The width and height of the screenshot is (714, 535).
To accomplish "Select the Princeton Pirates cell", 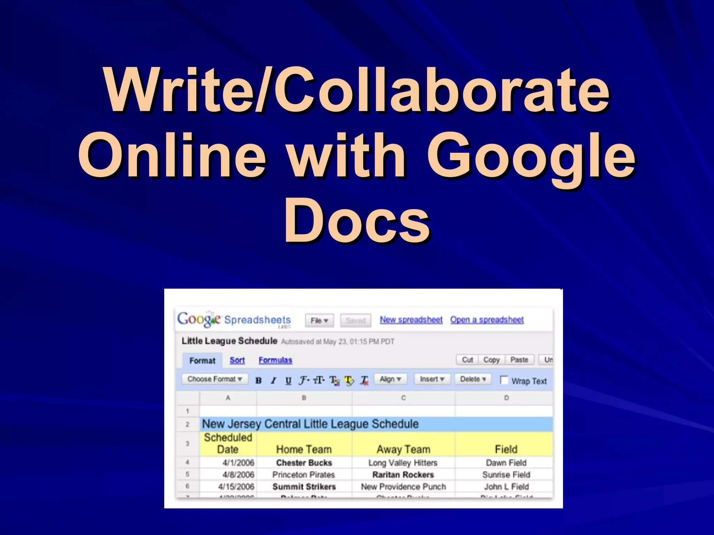I will 304,474.
